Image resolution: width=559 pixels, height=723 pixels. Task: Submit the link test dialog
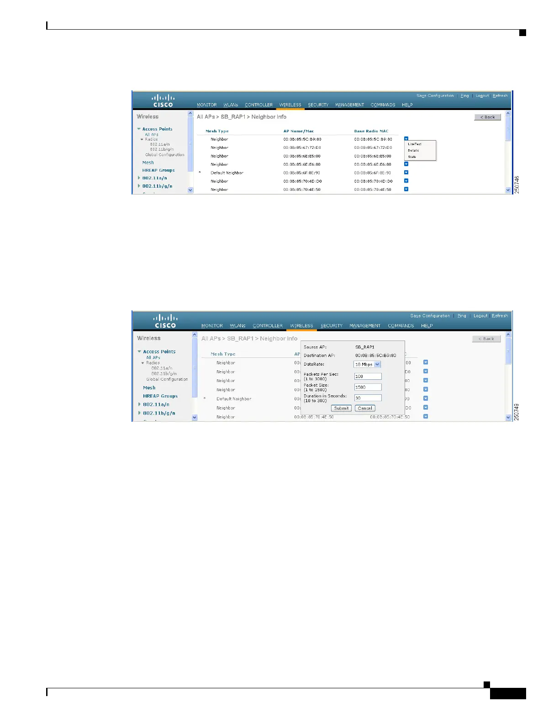341,409
